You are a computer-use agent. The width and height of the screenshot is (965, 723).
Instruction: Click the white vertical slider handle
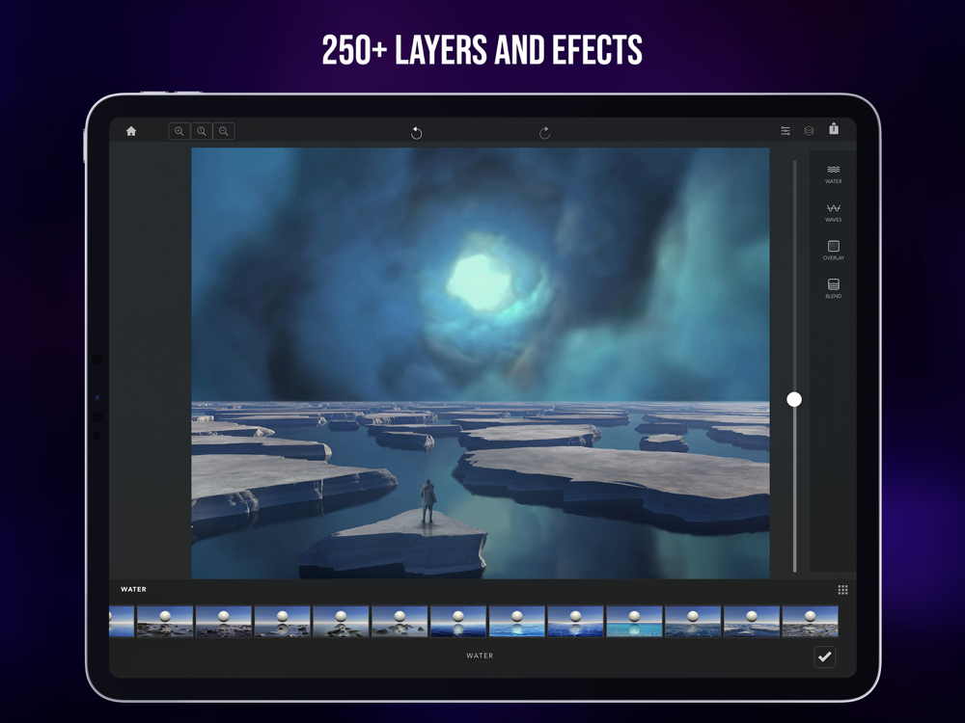[x=794, y=400]
